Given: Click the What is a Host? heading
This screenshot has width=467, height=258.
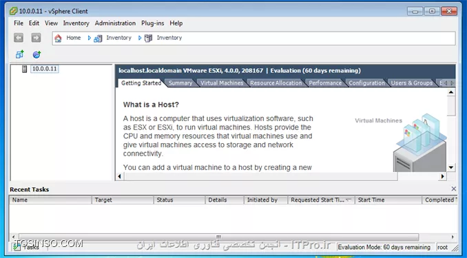Looking at the screenshot, I should [151, 105].
